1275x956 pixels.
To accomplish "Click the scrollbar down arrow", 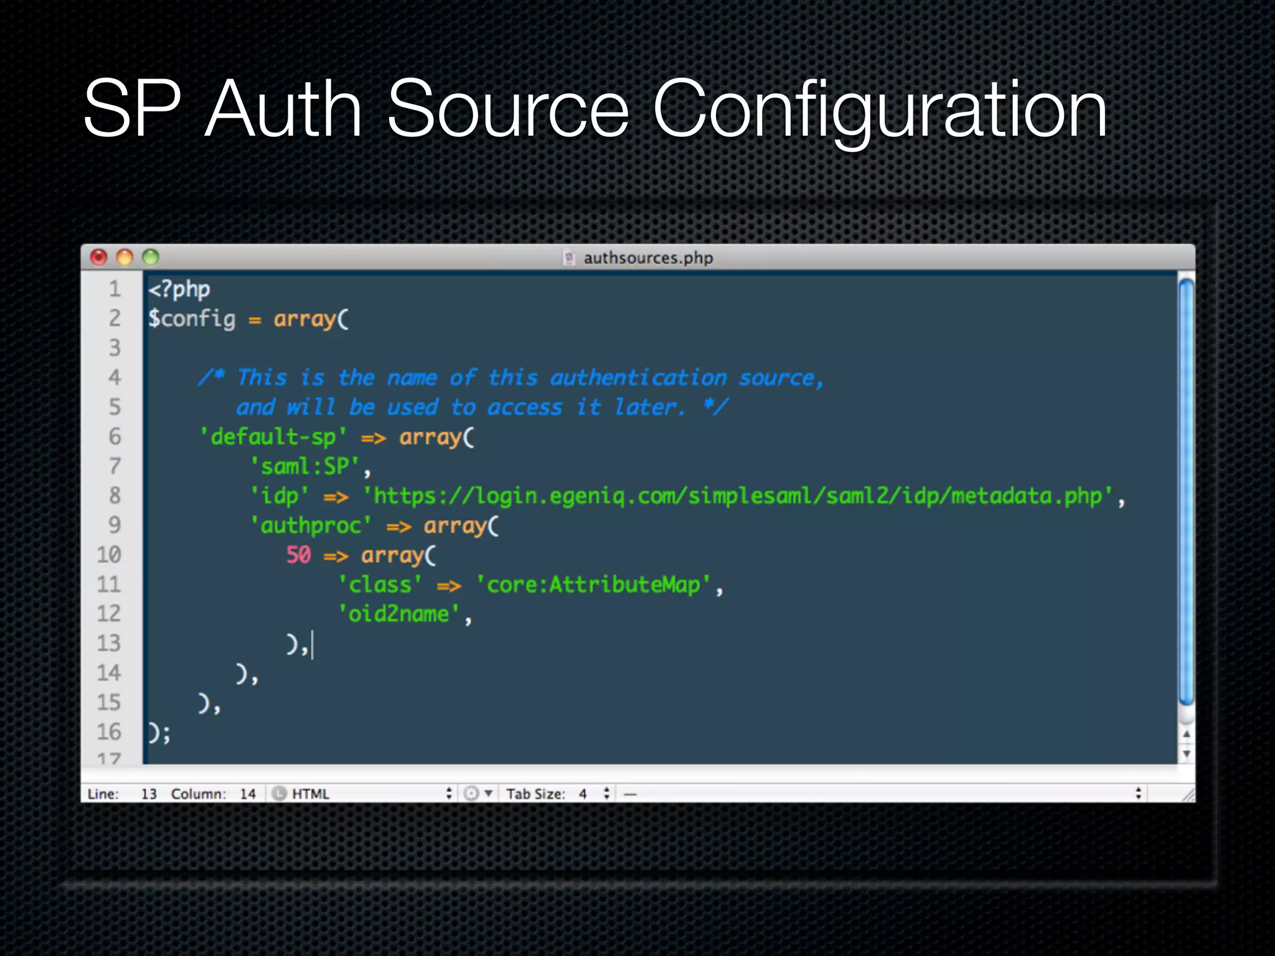I will click(x=1187, y=754).
